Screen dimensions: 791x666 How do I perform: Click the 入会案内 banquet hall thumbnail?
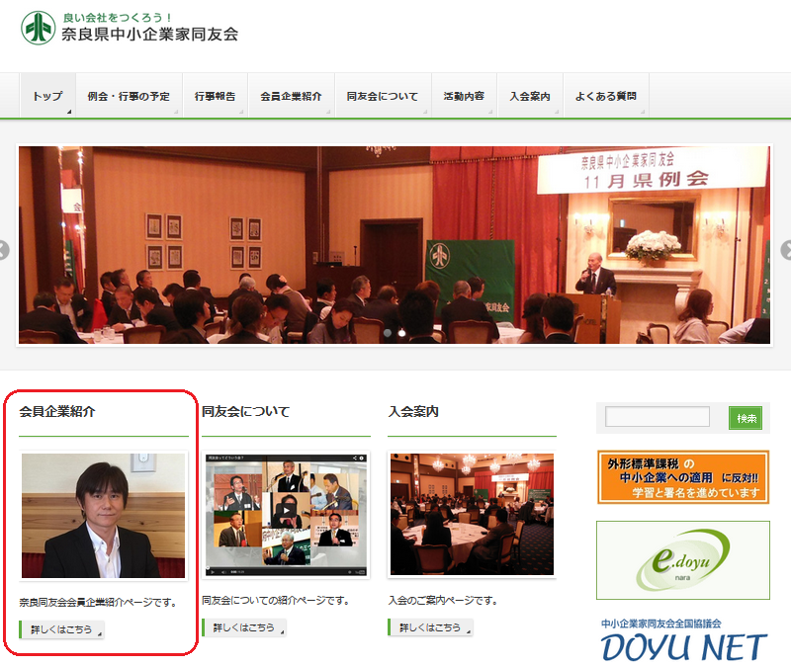pyautogui.click(x=472, y=515)
